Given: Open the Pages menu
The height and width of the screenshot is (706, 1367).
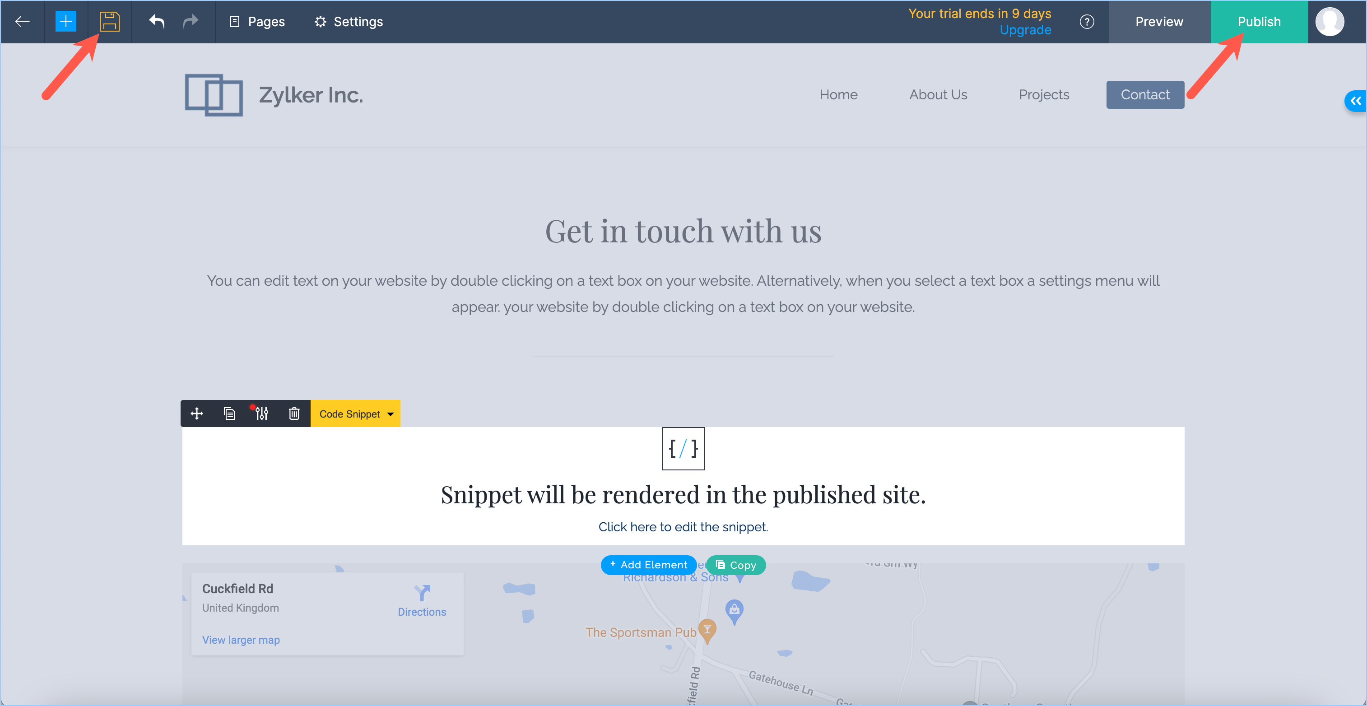Looking at the screenshot, I should click(257, 22).
